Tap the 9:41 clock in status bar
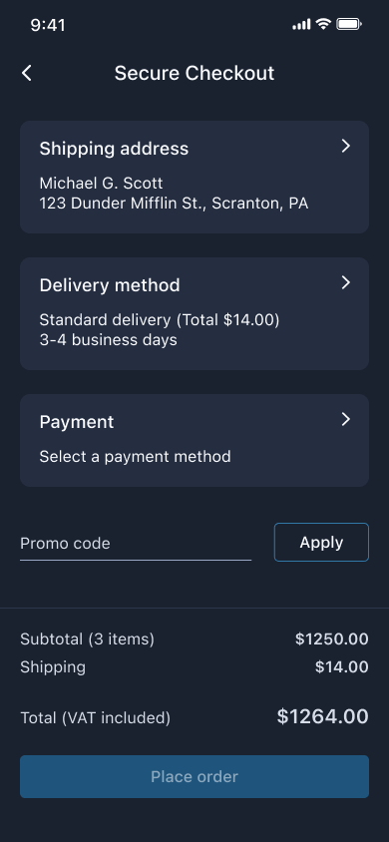 click(48, 25)
